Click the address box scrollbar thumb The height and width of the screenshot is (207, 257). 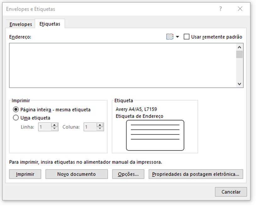(x=239, y=54)
